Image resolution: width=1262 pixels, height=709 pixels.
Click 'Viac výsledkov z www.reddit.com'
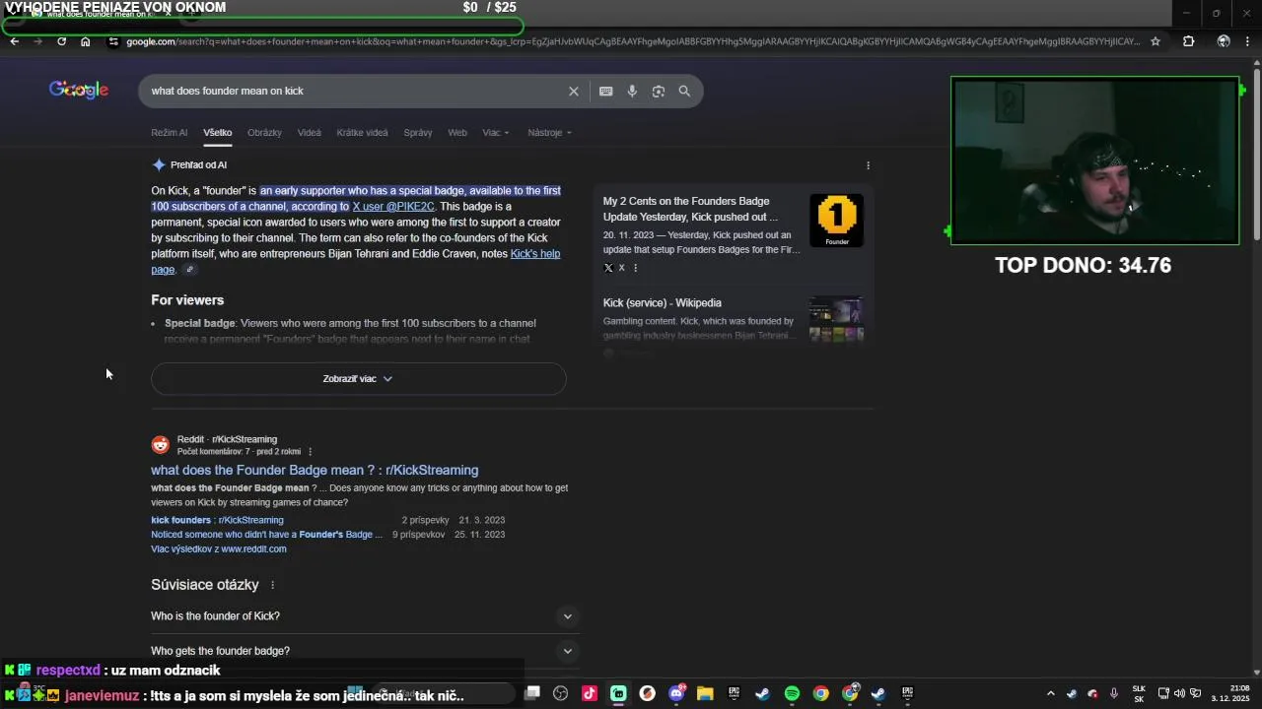(219, 549)
